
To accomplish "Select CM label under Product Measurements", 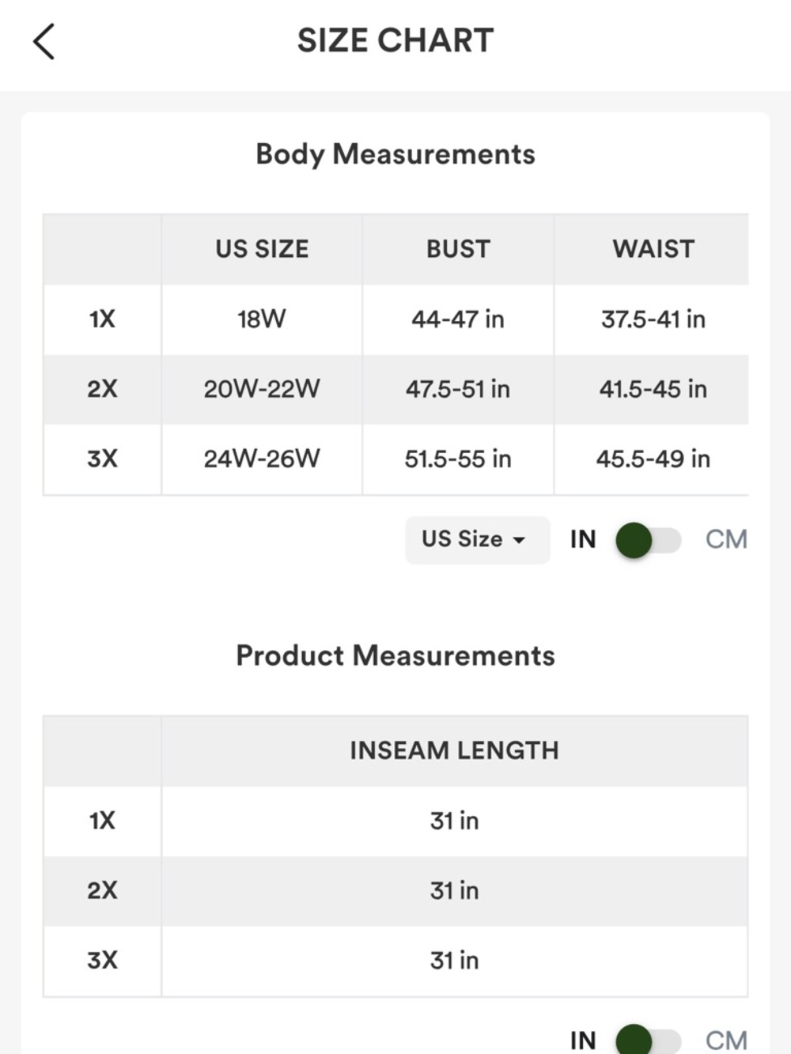I will tap(726, 1040).
